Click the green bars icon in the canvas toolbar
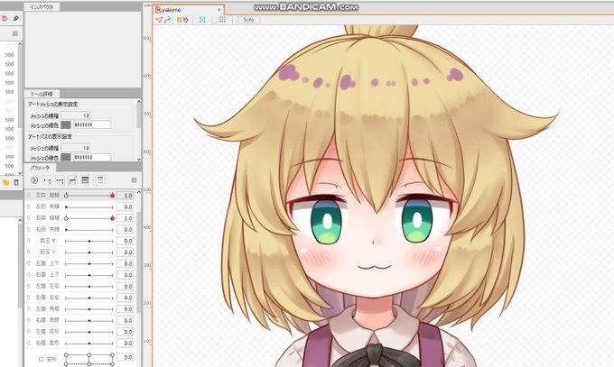This screenshot has height=367, width=614. [179, 20]
